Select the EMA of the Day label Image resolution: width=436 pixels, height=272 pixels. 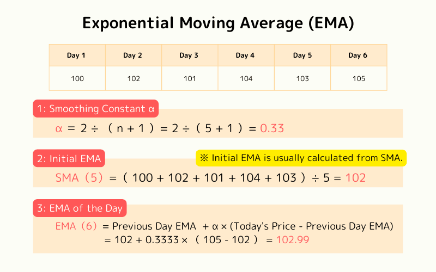tap(80, 208)
